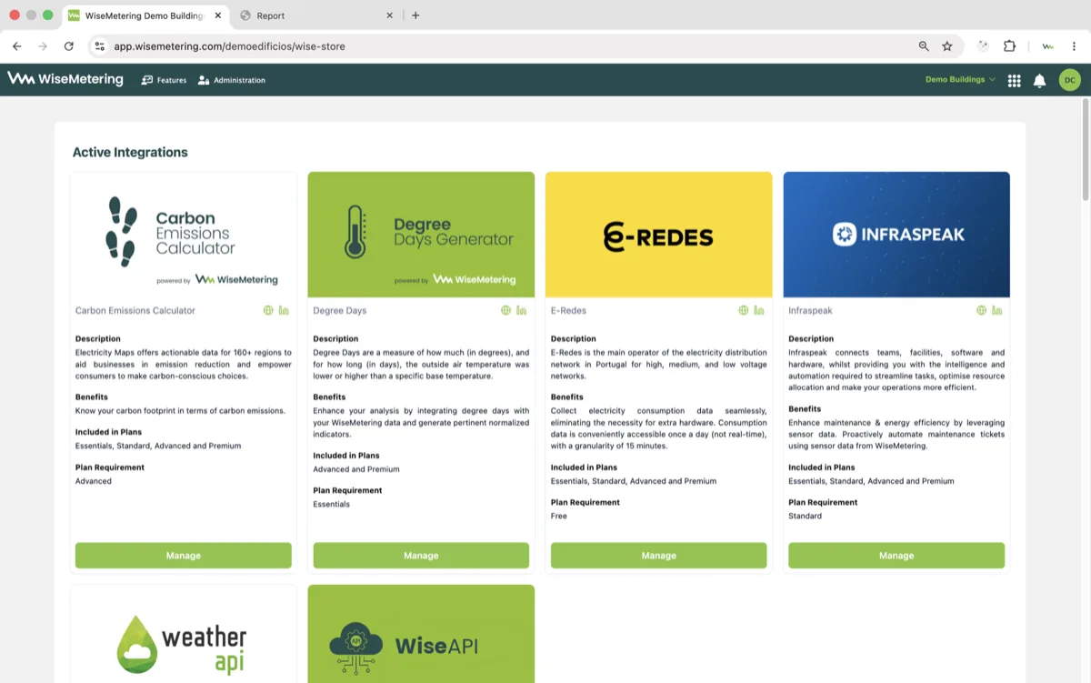Click the buildings icon on Carbon Emissions Calculator
The width and height of the screenshot is (1091, 683).
pyautogui.click(x=284, y=310)
